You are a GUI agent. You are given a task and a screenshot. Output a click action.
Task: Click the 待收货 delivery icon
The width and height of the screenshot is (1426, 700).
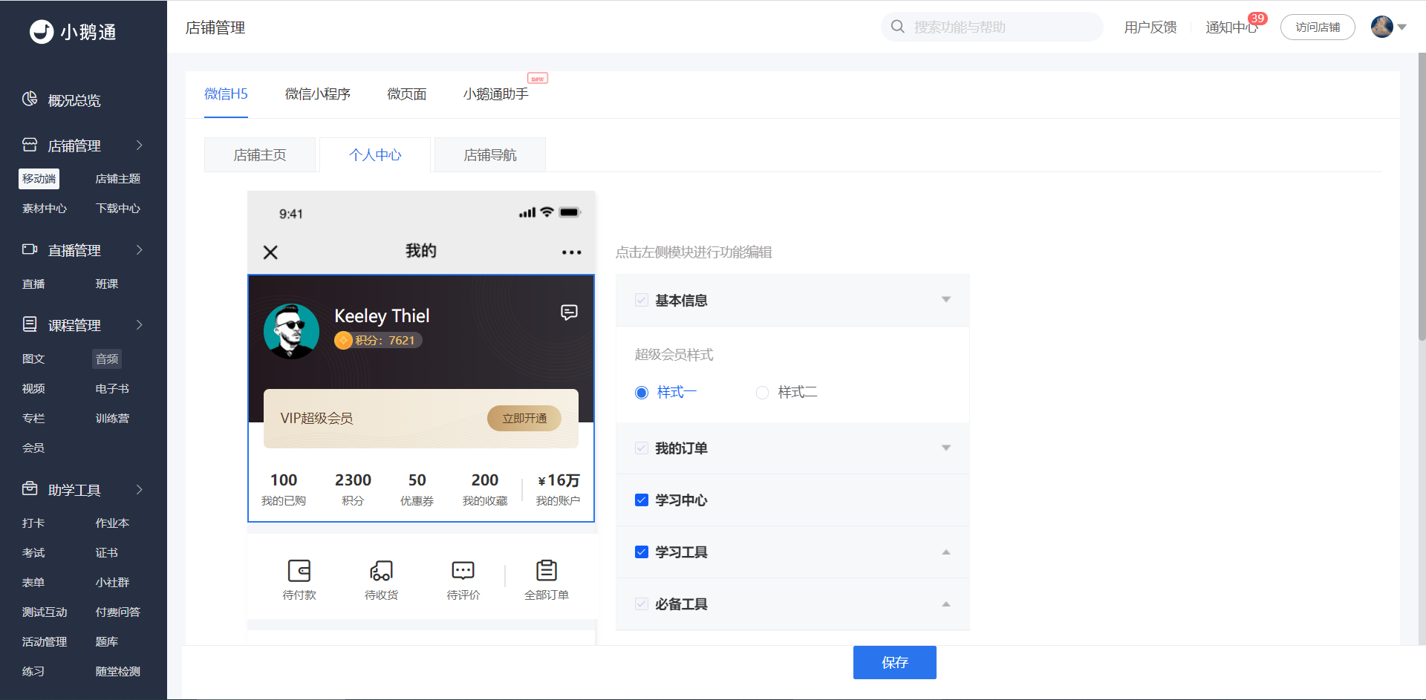point(381,571)
